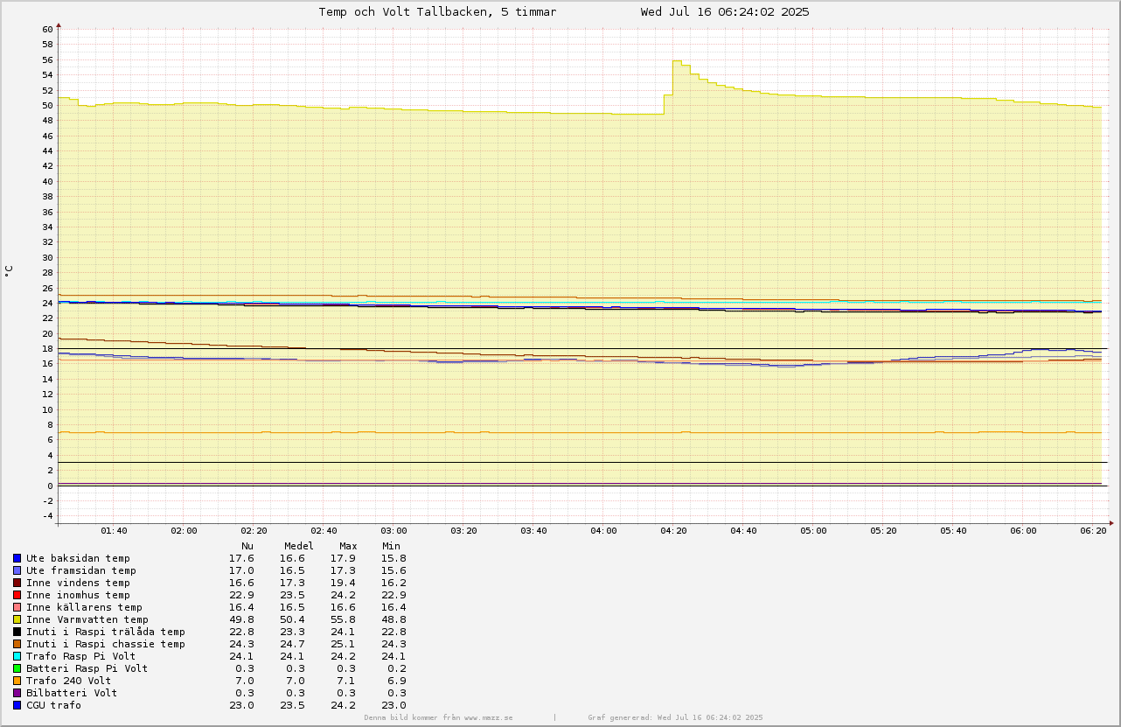Image resolution: width=1121 pixels, height=727 pixels.
Task: Click the yellow Varmvatten peak near 04:20
Action: (x=678, y=61)
